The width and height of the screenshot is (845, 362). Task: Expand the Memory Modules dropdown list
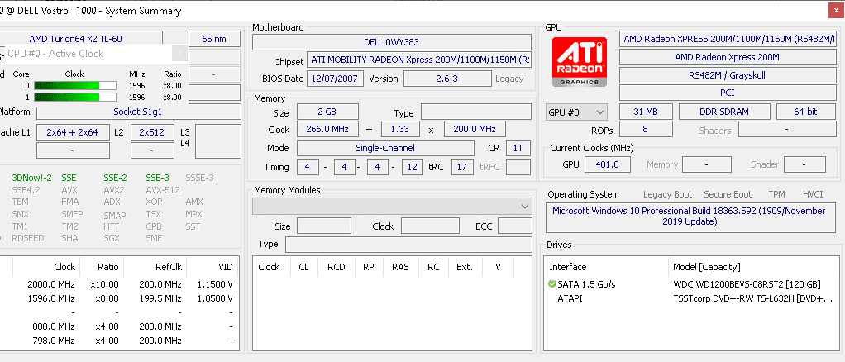pos(392,207)
